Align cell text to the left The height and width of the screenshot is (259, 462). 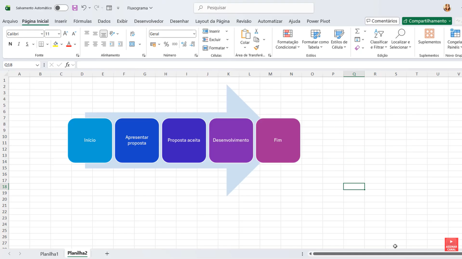pyautogui.click(x=87, y=44)
